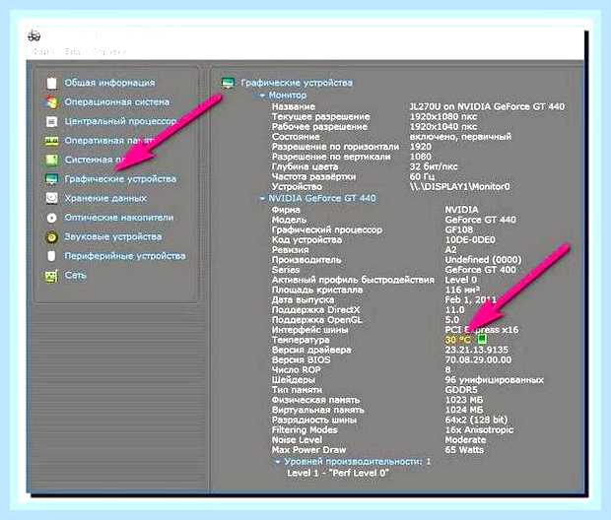Image resolution: width=611 pixels, height=520 pixels.
Task: Select the Периферийные устройства mouse icon
Action: click(51, 256)
